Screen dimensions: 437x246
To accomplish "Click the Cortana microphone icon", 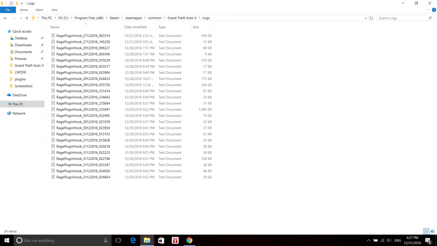I will [106, 240].
